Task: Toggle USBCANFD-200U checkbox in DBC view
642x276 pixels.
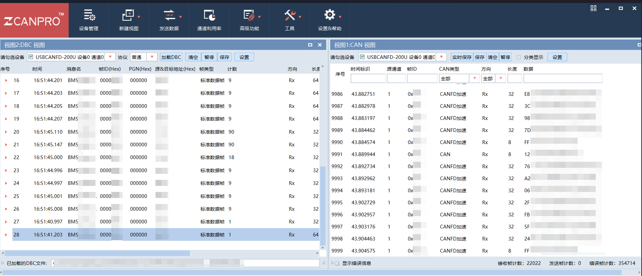Action: (31, 57)
